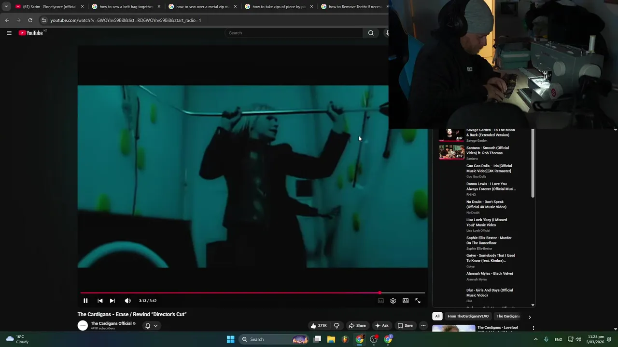Share the Cardigans video
The width and height of the screenshot is (618, 347).
coord(357,325)
